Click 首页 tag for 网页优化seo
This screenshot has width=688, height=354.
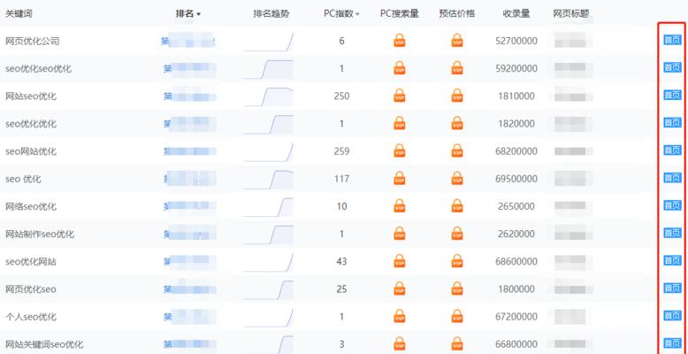pyautogui.click(x=672, y=288)
